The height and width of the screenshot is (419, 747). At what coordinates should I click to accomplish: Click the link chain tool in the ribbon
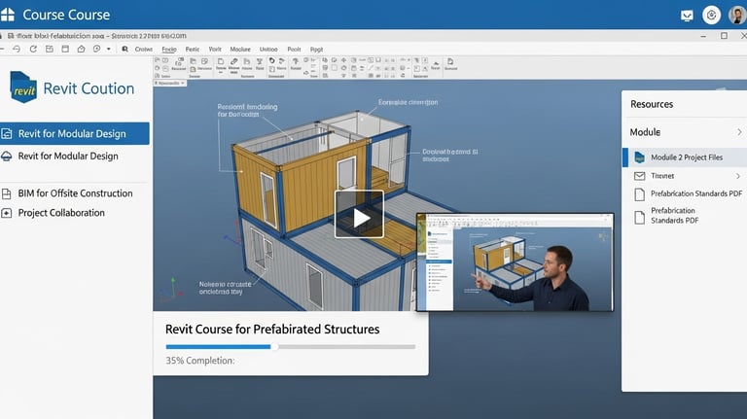click(x=233, y=62)
